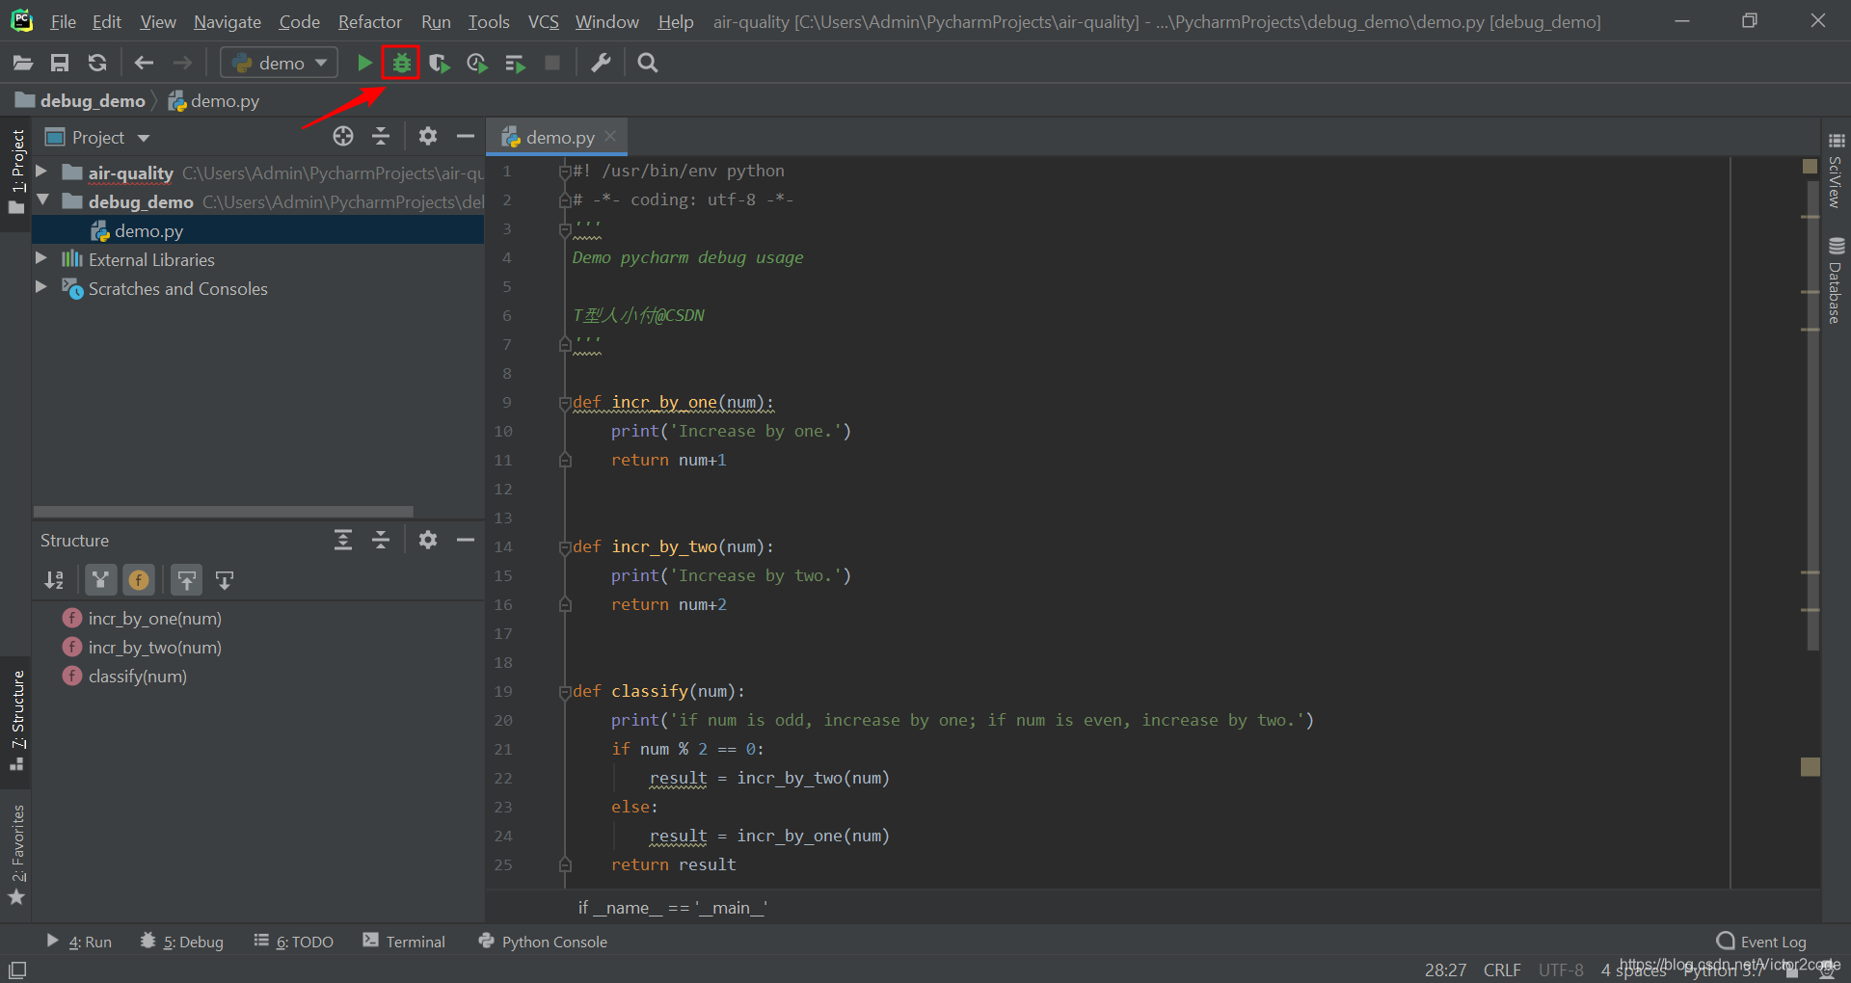1851x983 pixels.
Task: Click the Project panel horizontal scrollbar
Action: tap(224, 512)
